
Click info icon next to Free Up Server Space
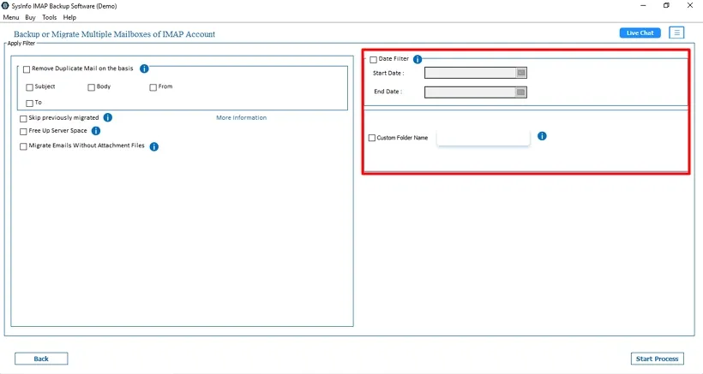click(x=96, y=131)
